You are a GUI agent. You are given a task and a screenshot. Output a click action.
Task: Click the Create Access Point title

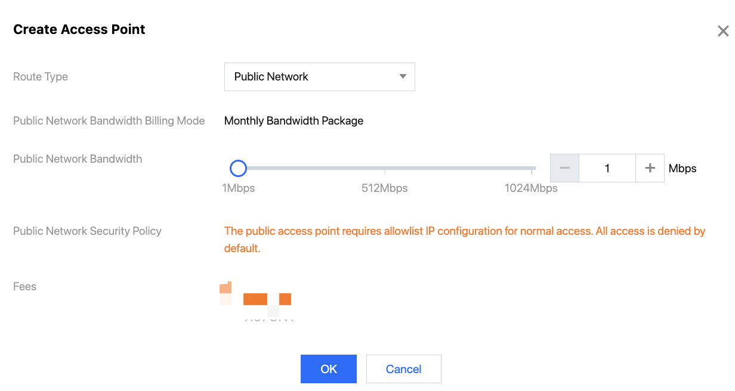click(x=79, y=29)
